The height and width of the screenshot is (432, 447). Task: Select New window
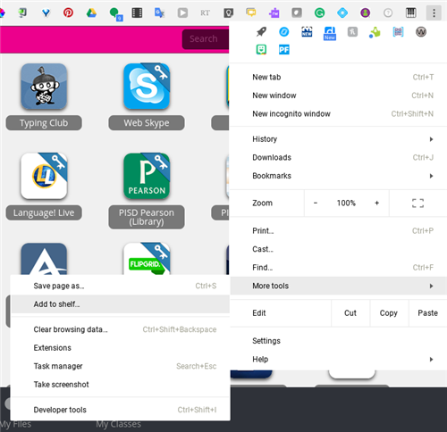pyautogui.click(x=339, y=96)
